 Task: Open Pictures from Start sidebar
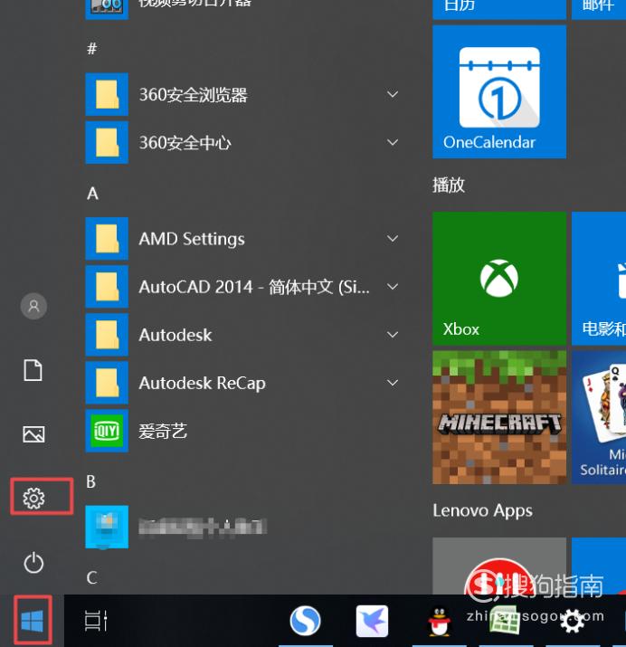33,434
